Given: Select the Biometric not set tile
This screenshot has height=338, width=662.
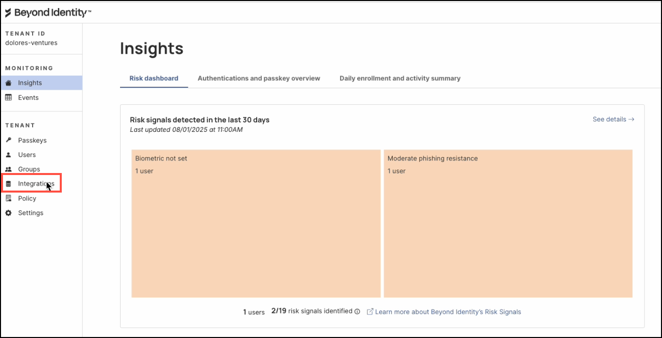Looking at the screenshot, I should 256,223.
